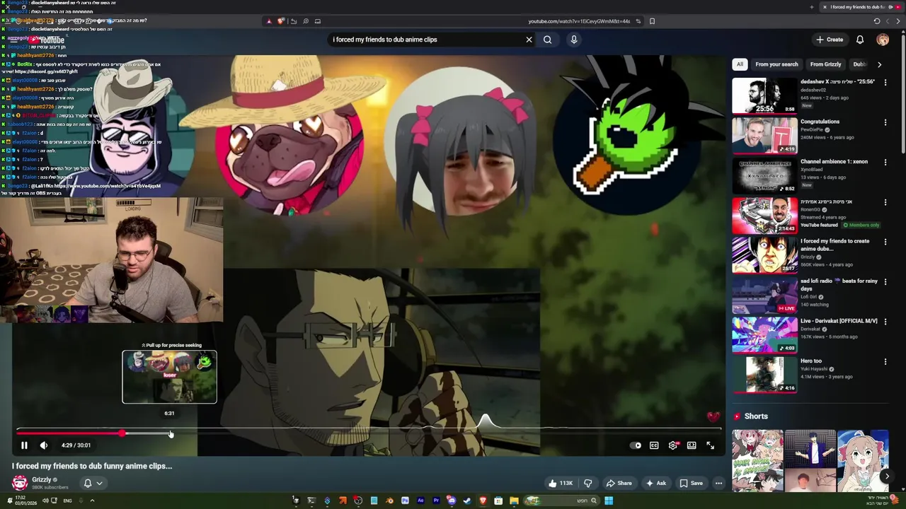Open Grizzly channel avatar

20,483
